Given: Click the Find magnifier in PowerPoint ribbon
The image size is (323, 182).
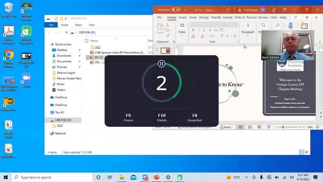Looking at the screenshot, I should (277, 26).
